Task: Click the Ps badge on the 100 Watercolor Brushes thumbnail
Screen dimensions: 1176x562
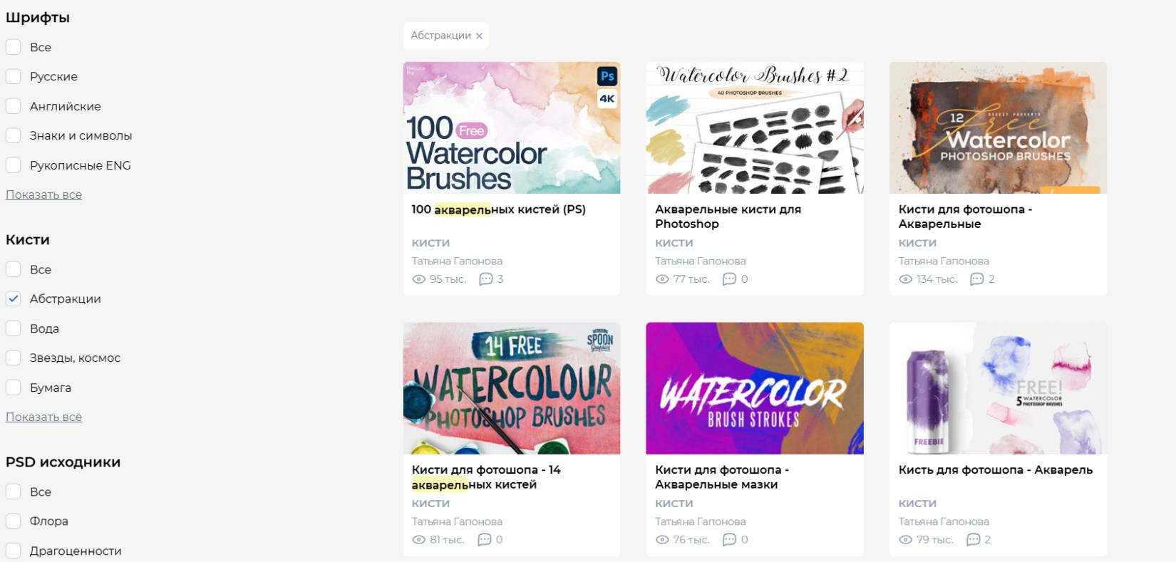Action: point(607,76)
